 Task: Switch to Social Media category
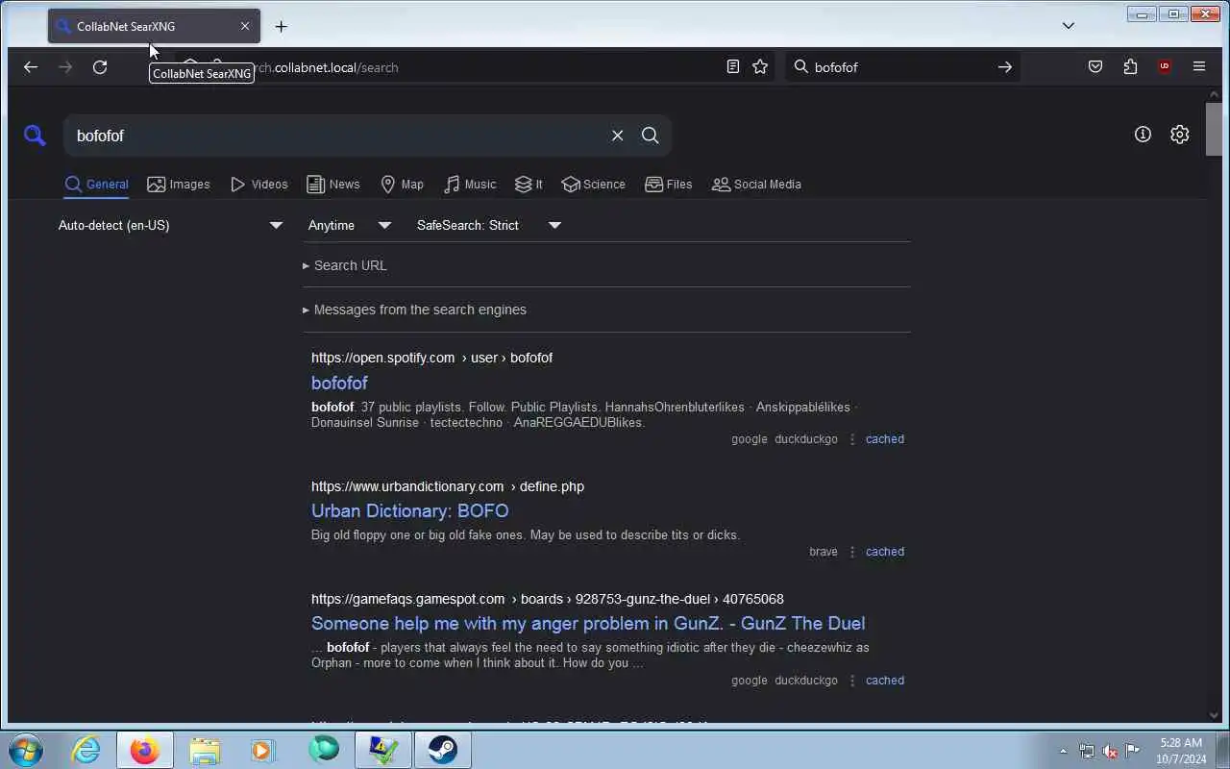[x=756, y=185]
